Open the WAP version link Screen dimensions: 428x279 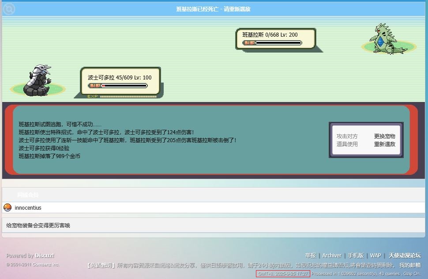375,256
